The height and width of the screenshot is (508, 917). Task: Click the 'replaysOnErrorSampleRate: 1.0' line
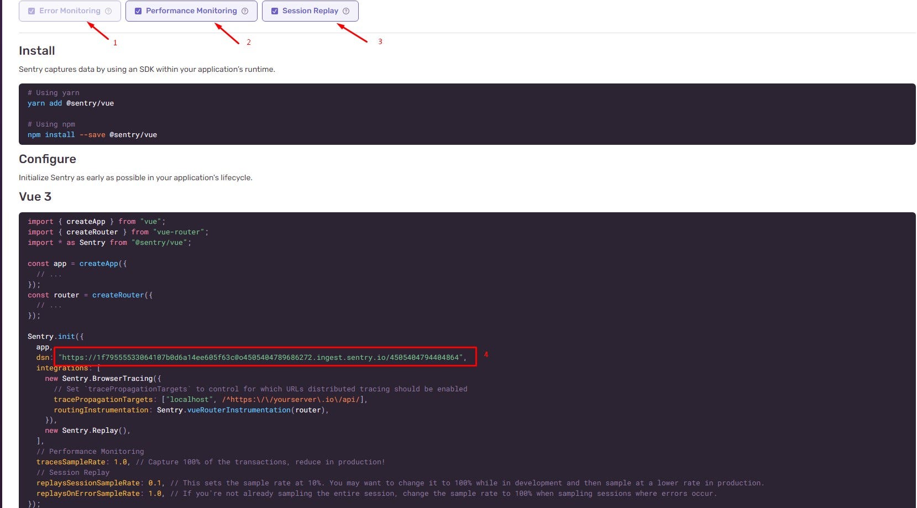(376, 494)
